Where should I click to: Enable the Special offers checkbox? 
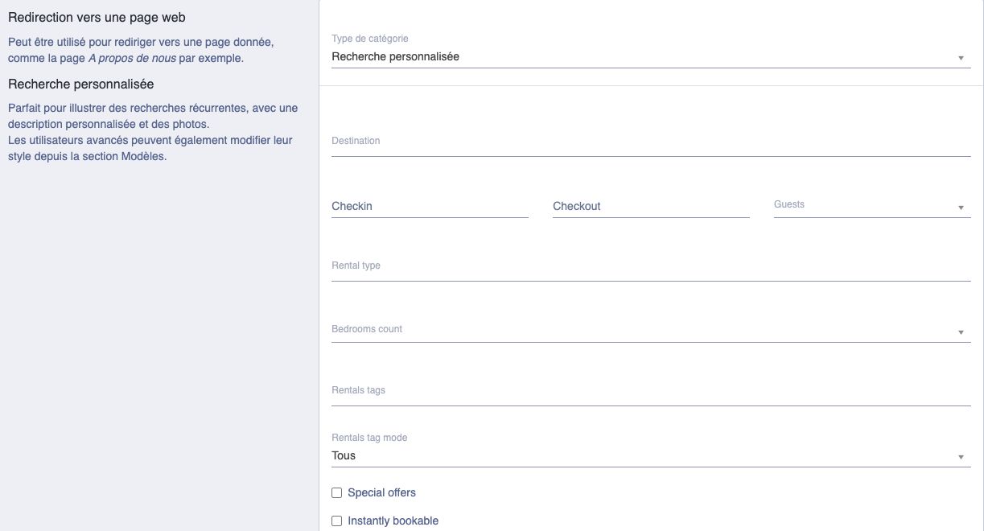coord(337,493)
